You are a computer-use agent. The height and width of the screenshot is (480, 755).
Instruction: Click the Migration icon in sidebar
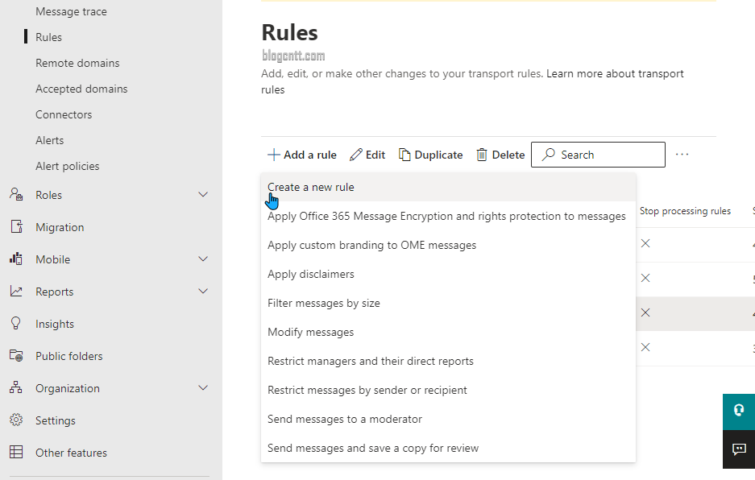tap(16, 227)
